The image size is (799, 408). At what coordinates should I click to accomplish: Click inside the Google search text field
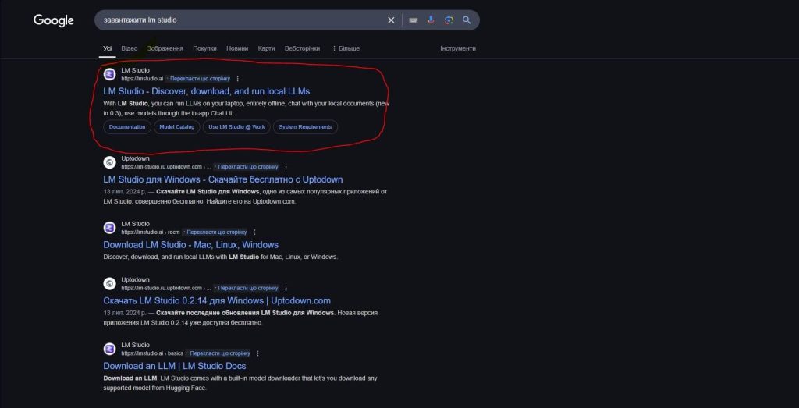tap(234, 20)
